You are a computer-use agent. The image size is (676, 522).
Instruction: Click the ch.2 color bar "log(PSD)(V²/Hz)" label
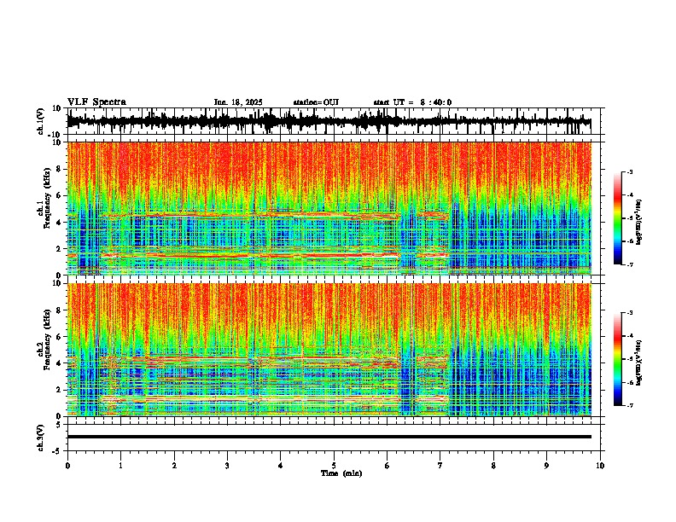tap(639, 362)
